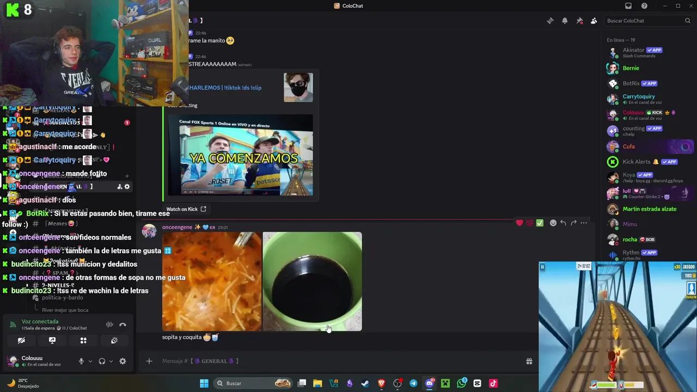Select Rythm in member list
697x392 pixels.
[648, 255]
